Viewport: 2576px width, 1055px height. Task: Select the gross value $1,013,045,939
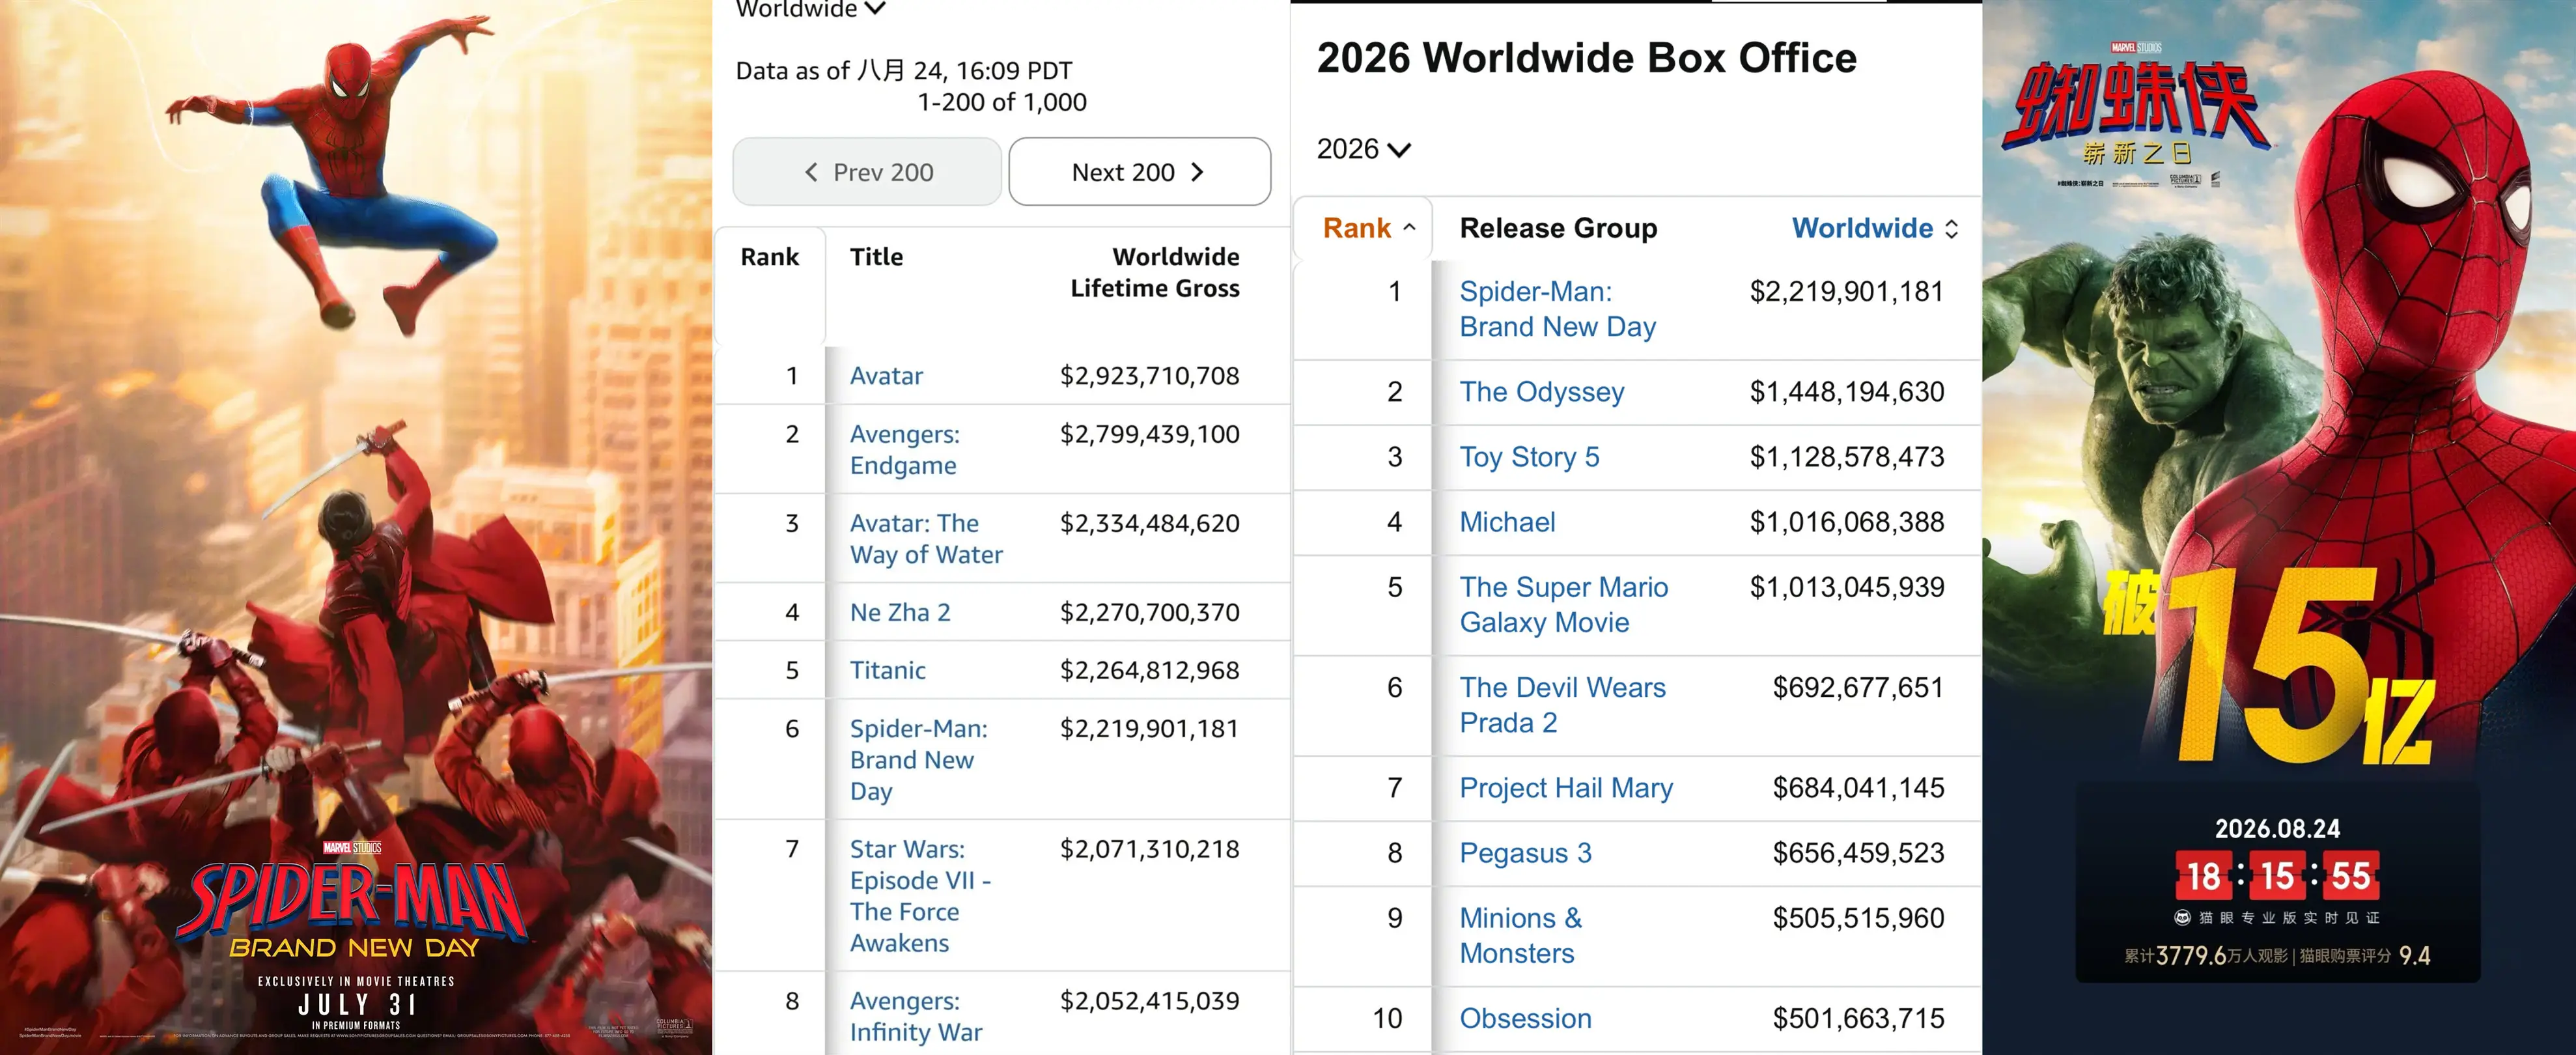pyautogui.click(x=1847, y=587)
